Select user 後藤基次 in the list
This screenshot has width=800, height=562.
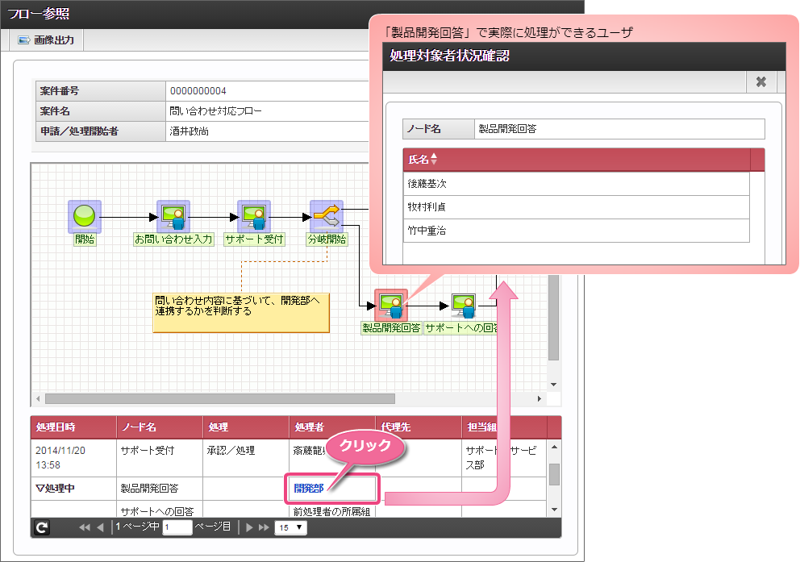tap(577, 184)
